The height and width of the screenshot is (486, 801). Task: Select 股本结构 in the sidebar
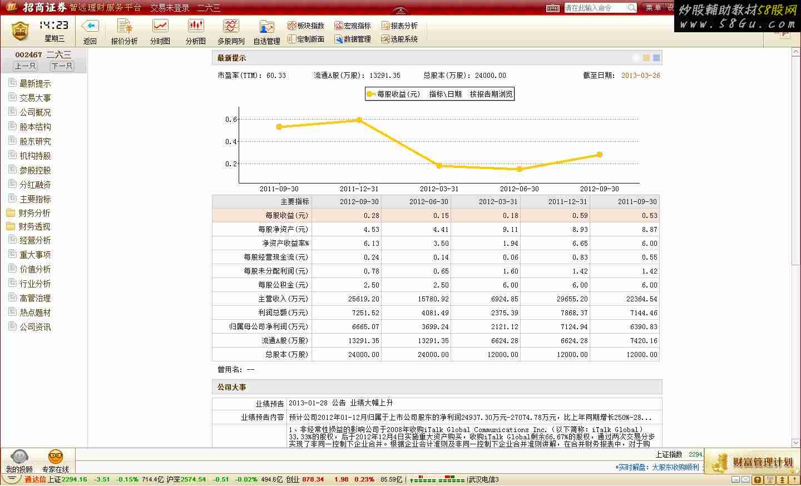tap(35, 127)
